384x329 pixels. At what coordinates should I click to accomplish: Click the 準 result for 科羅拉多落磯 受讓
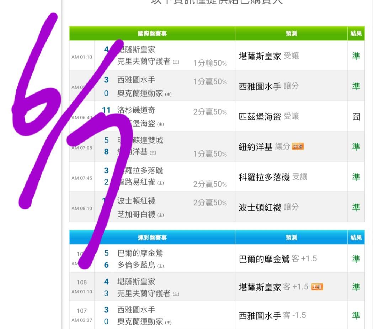[x=356, y=177]
